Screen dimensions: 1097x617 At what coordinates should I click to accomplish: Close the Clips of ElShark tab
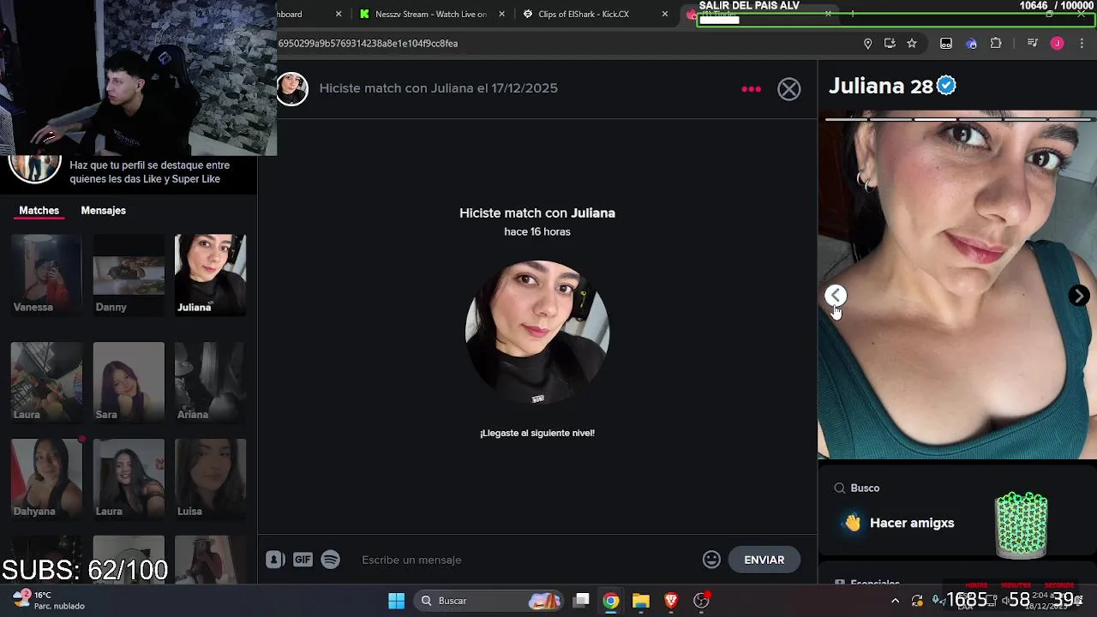(x=665, y=14)
